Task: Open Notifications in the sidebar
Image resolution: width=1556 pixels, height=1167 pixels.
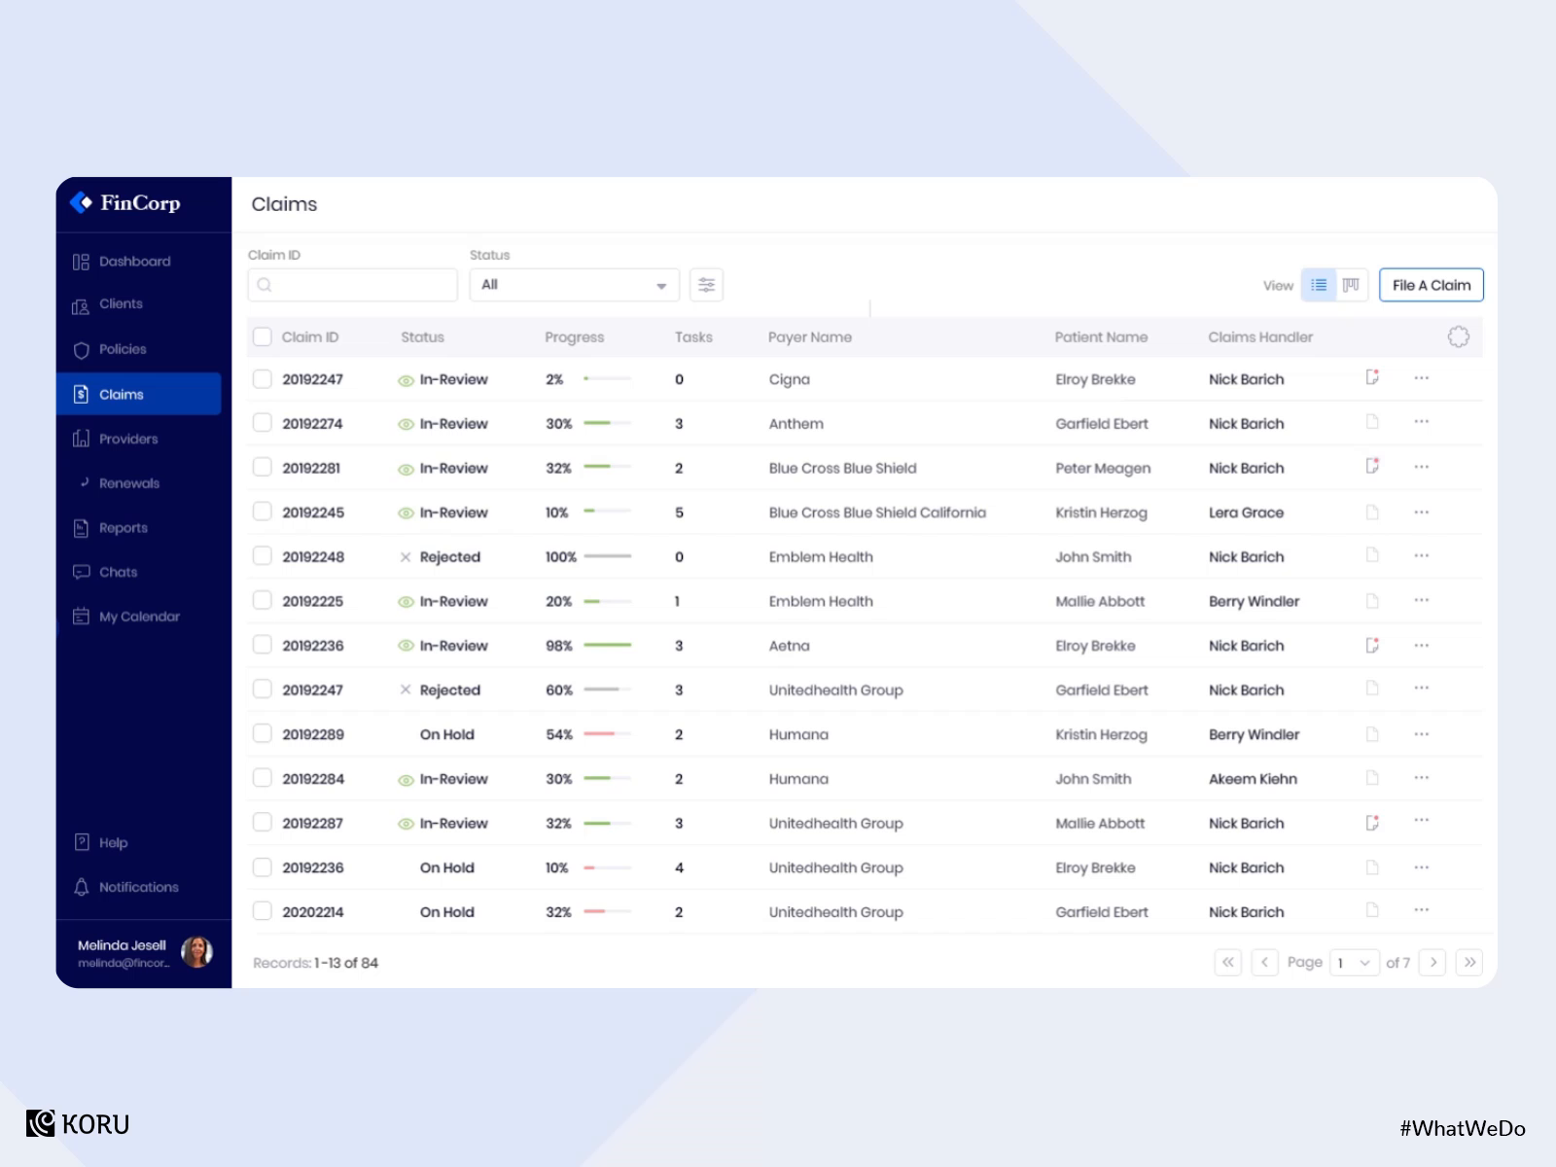Action: (x=138, y=887)
